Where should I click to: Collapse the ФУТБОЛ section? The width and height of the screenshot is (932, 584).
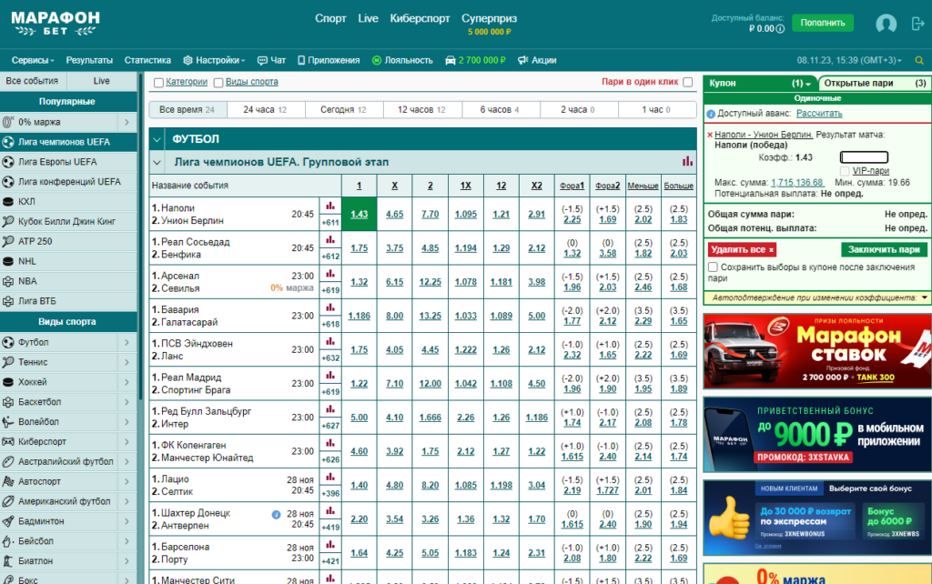(157, 139)
